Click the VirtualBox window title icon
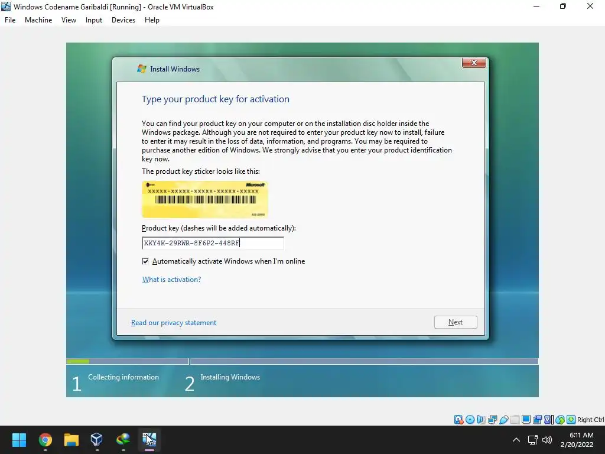The height and width of the screenshot is (454, 605). click(x=6, y=7)
